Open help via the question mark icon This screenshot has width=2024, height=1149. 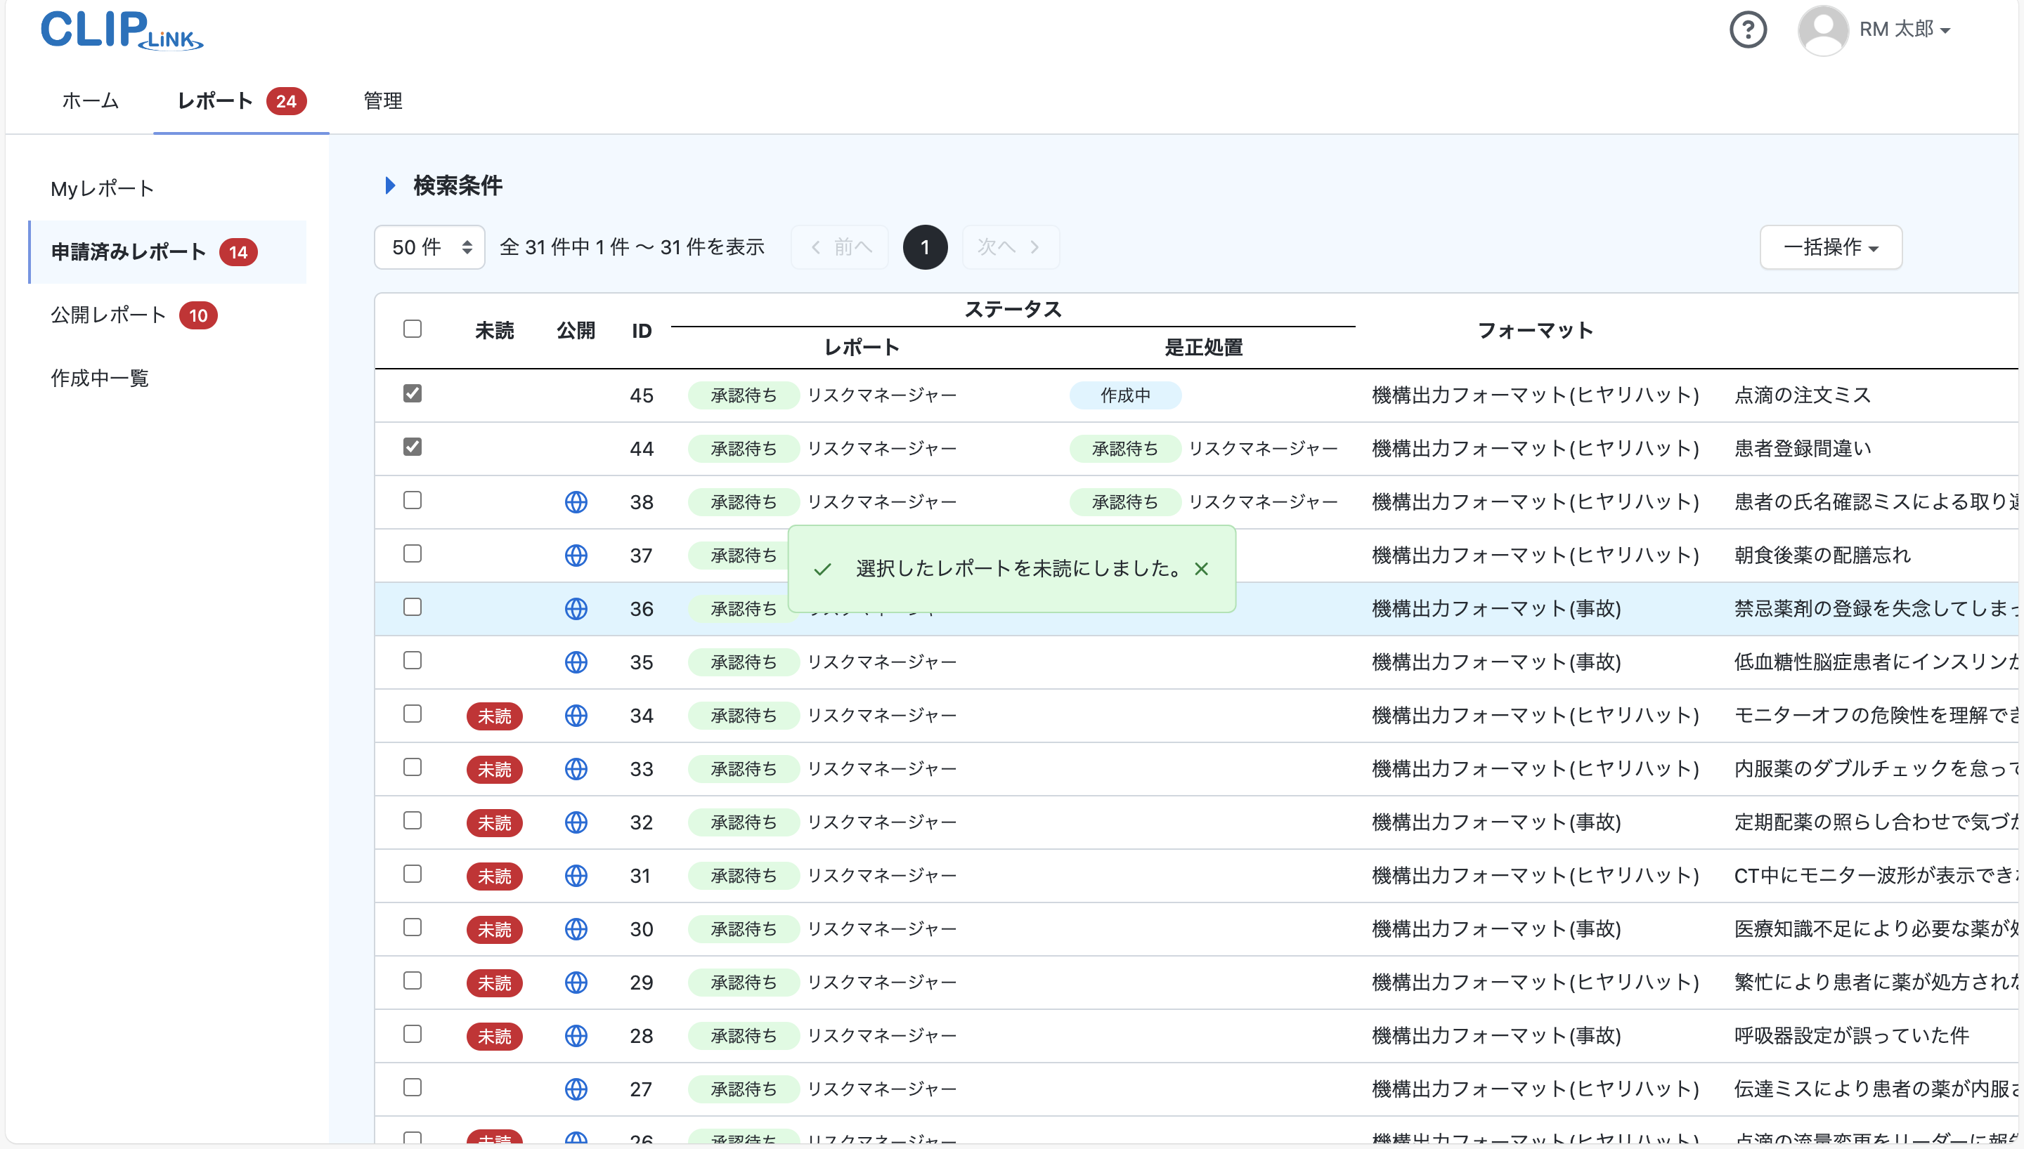click(x=1748, y=29)
